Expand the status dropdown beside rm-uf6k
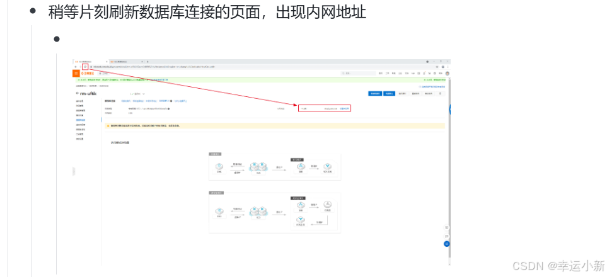 tap(144, 94)
